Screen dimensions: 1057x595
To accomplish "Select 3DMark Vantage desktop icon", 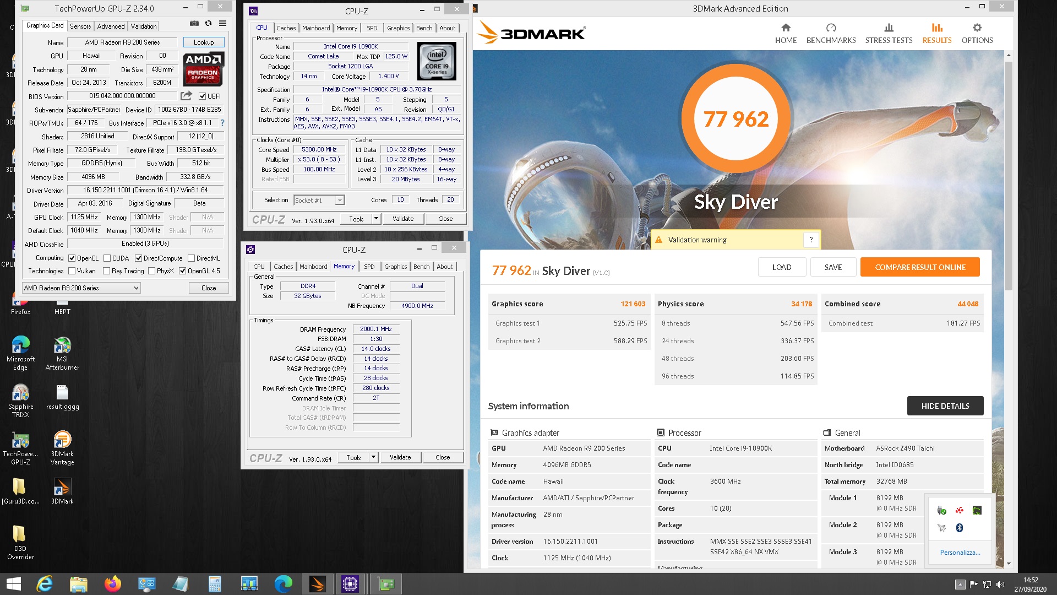I will point(62,448).
